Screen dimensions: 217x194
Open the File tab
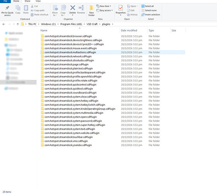point(5,1)
